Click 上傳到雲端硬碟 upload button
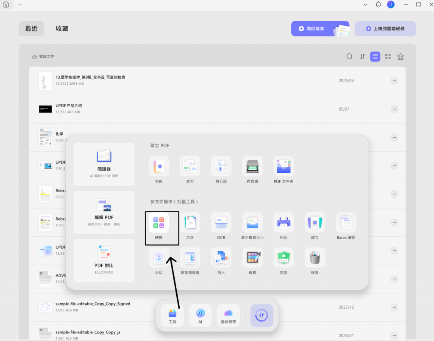 [x=385, y=28]
